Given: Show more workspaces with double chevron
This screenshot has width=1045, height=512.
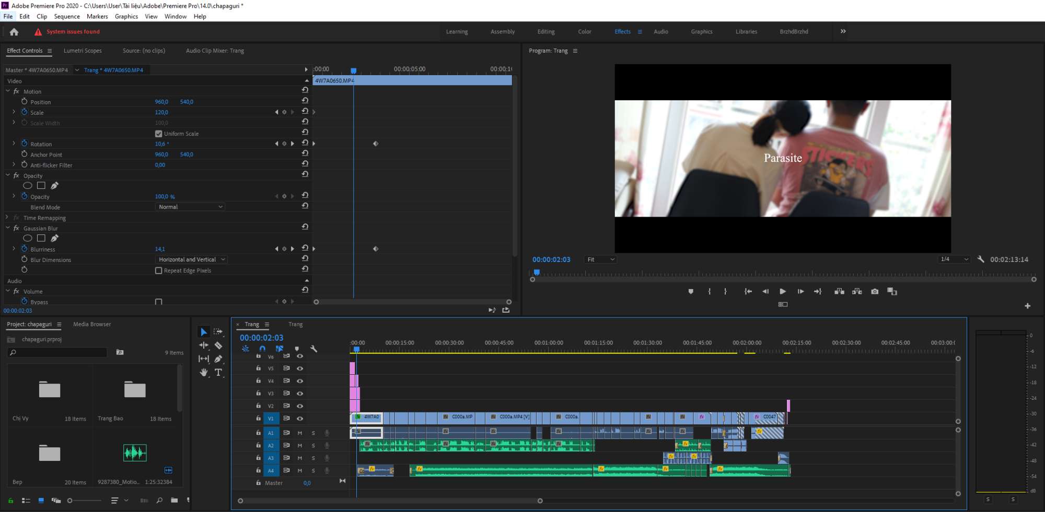Looking at the screenshot, I should pyautogui.click(x=843, y=31).
